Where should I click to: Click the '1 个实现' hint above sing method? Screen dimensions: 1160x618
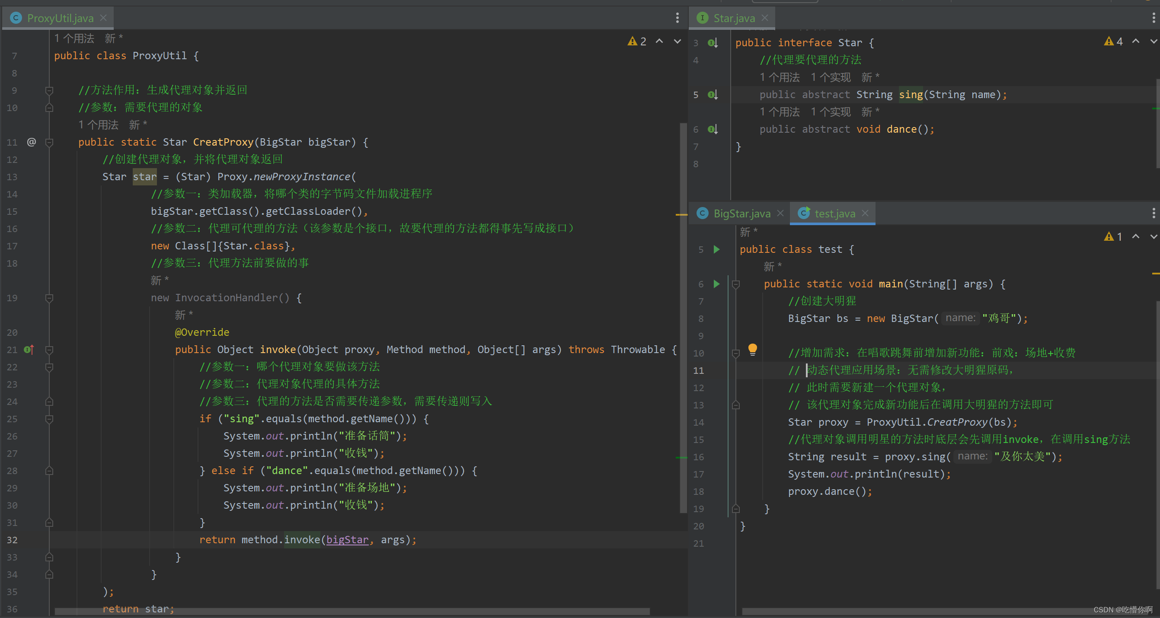831,77
